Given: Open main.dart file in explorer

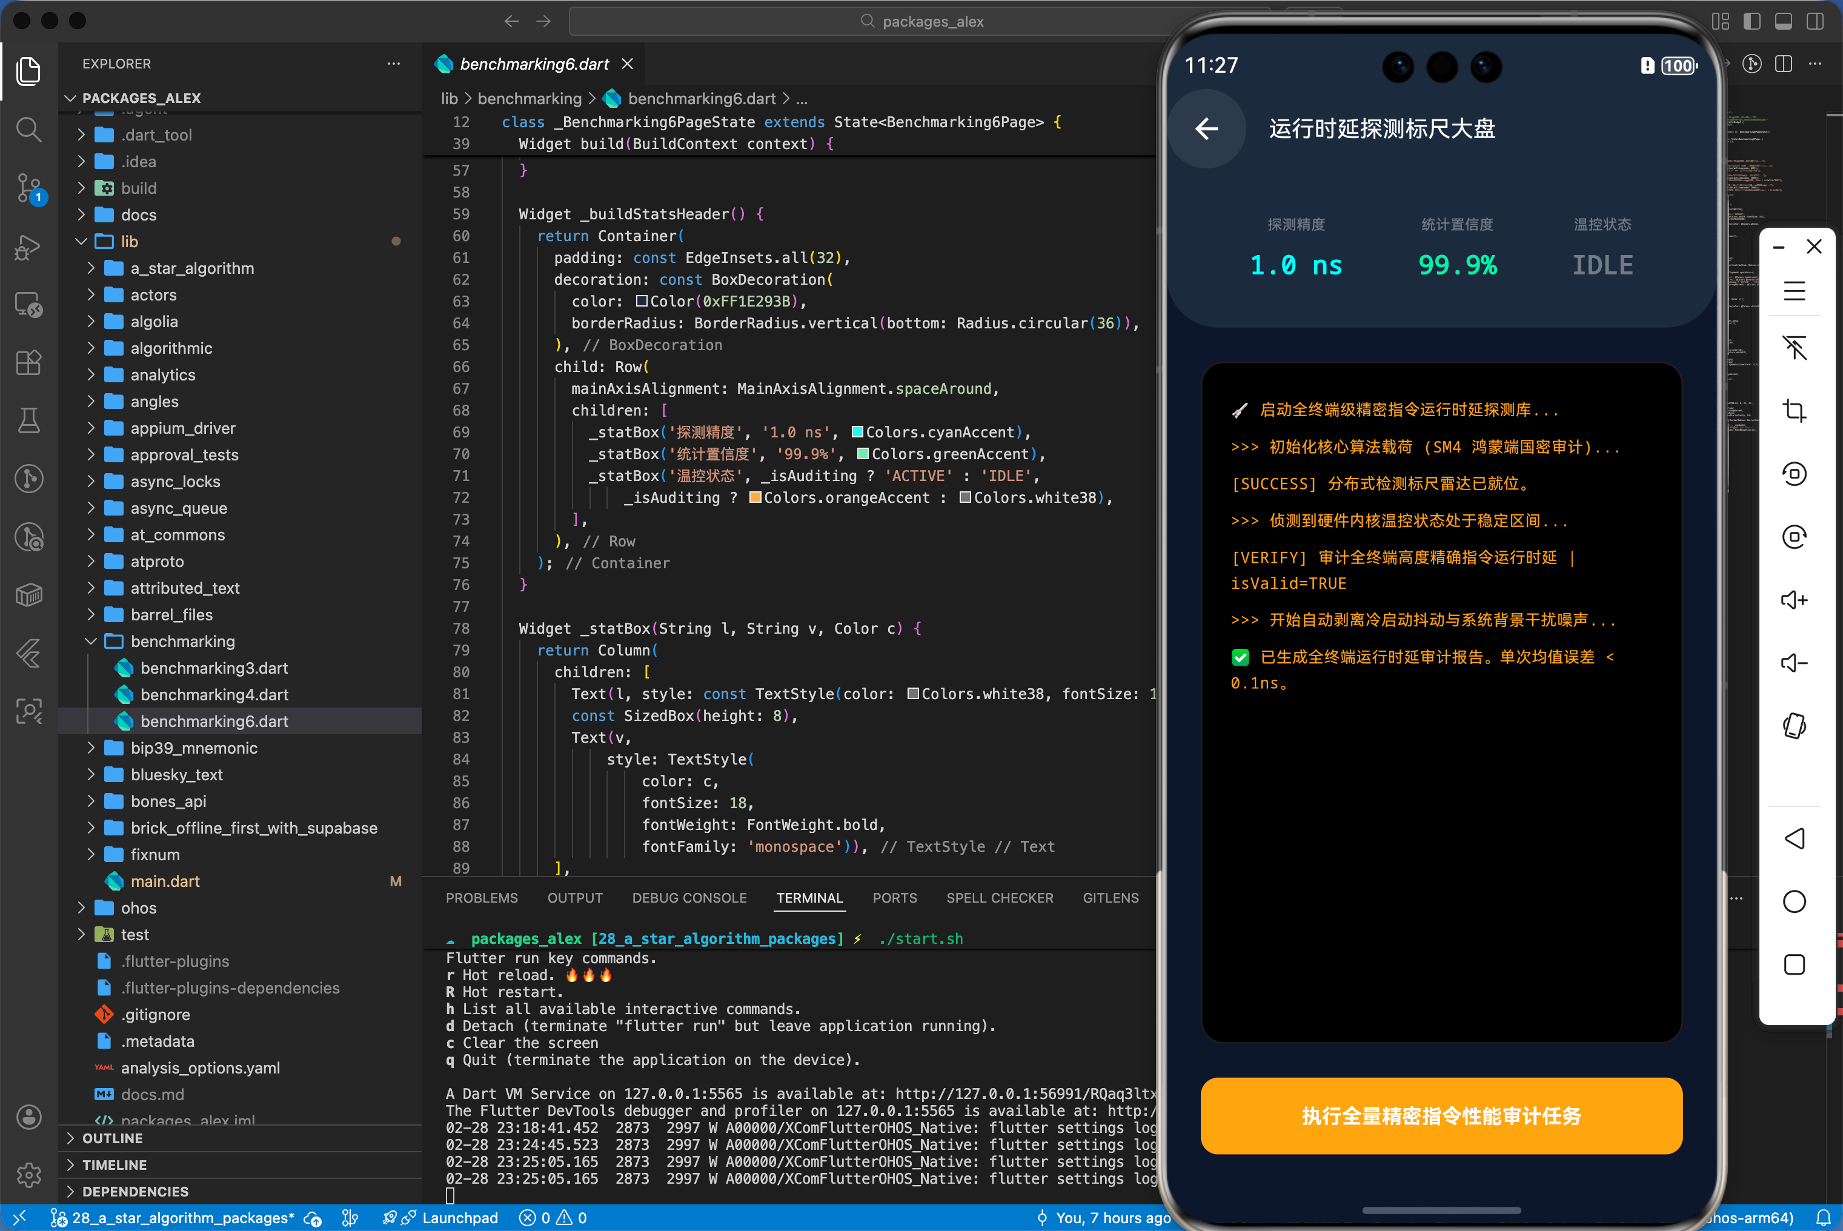Looking at the screenshot, I should pyautogui.click(x=165, y=881).
